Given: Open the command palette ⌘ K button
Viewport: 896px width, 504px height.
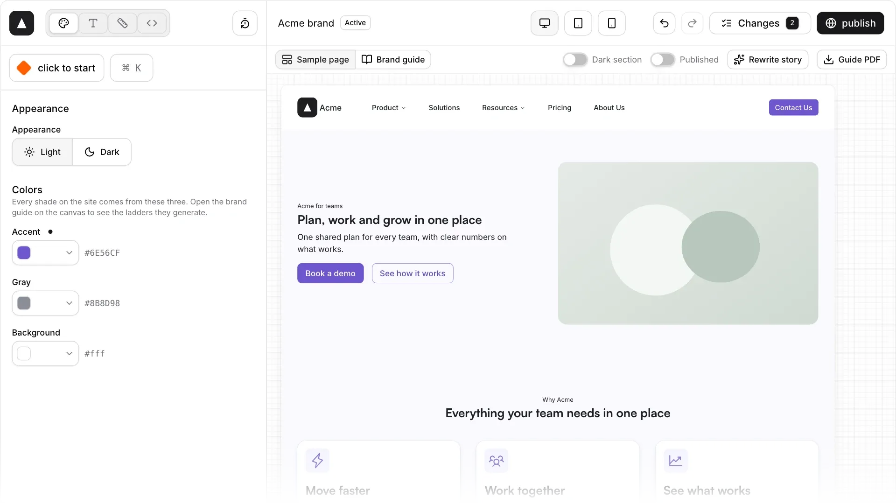Looking at the screenshot, I should [132, 68].
